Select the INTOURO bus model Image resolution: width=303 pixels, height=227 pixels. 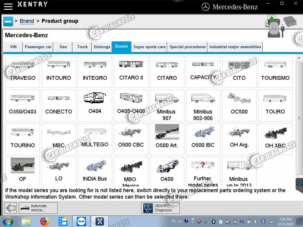pos(59,72)
